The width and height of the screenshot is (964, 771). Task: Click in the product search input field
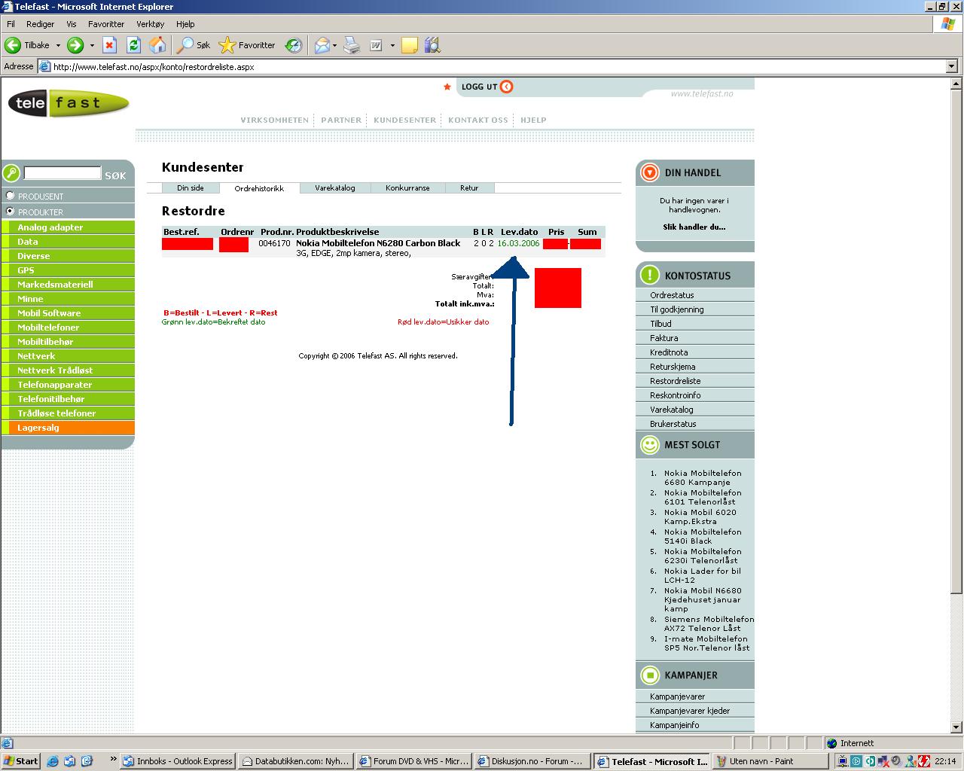coord(63,173)
